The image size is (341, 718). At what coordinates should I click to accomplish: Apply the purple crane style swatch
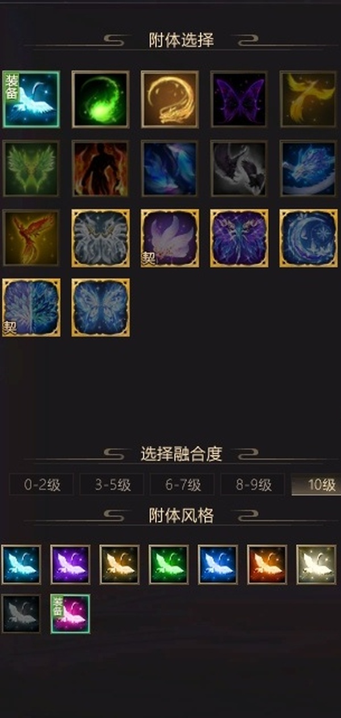70,565
